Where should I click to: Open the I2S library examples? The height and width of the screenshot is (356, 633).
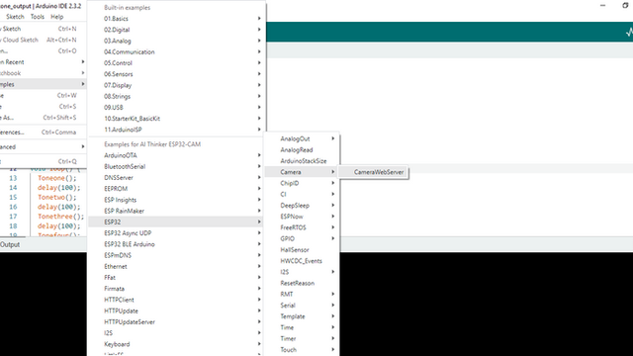click(176, 333)
